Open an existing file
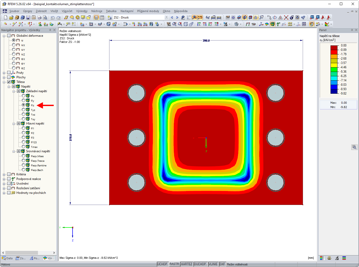Viewport: 359px width, 267px height. point(11,17)
